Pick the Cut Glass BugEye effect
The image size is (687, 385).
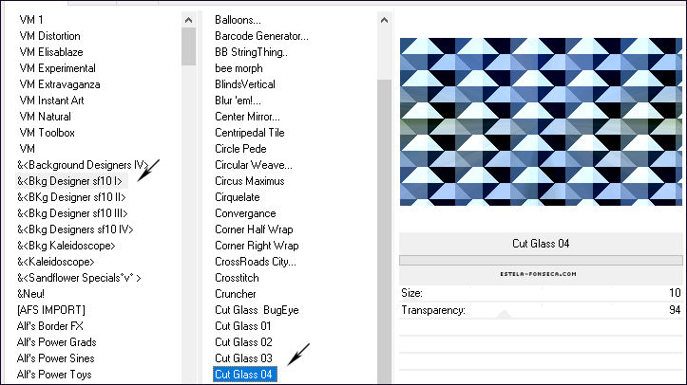point(257,310)
